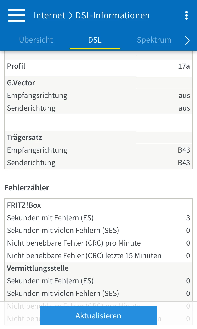
Task: Click the 17a profile value
Action: pos(184,66)
